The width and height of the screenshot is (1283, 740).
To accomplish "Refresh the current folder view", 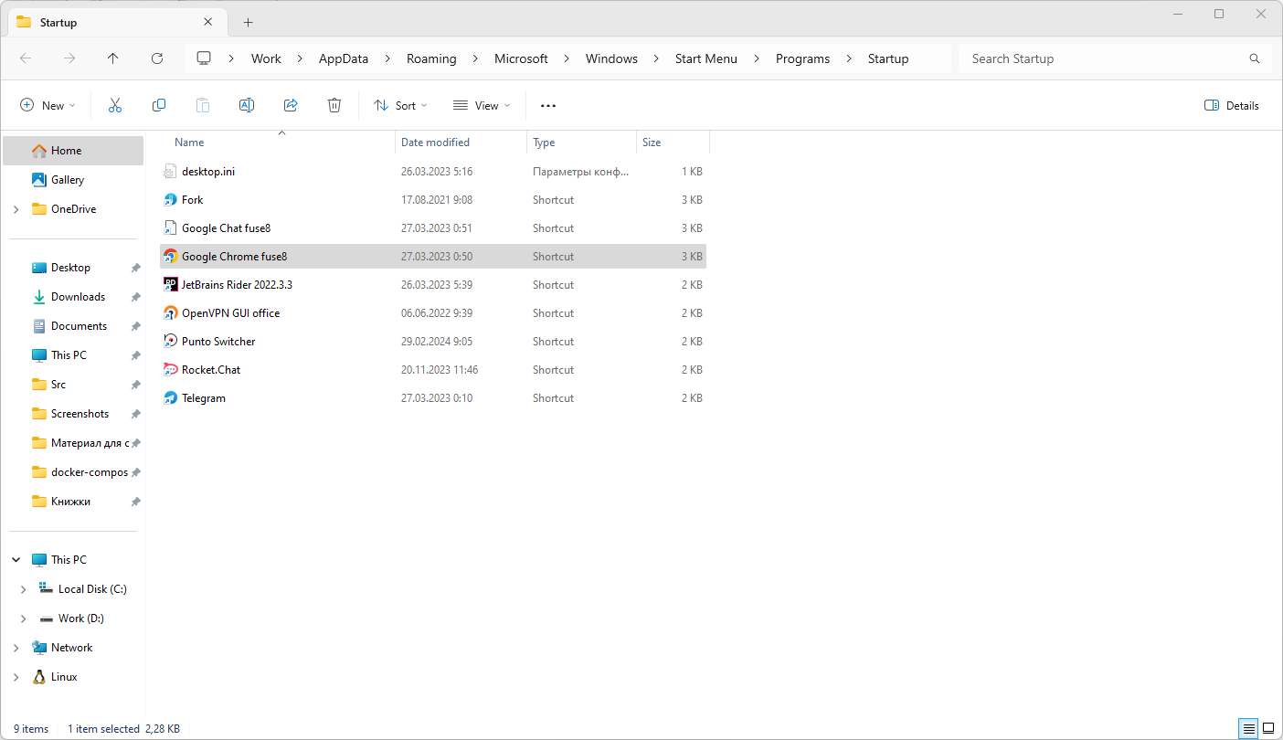I will coord(157,58).
